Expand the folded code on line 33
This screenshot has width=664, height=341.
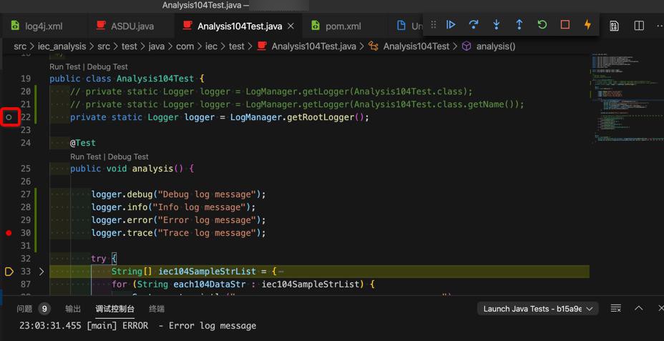(x=41, y=272)
